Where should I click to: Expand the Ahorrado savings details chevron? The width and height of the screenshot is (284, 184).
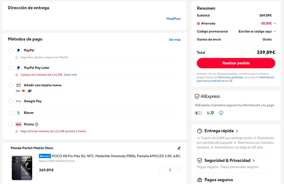(275, 23)
